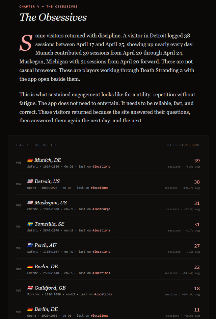Open the #lostcargo link under Muskegon

(x=101, y=209)
